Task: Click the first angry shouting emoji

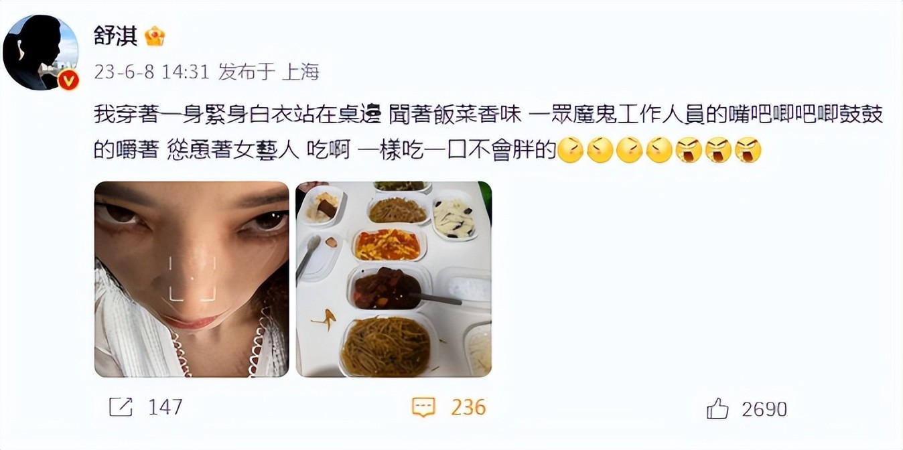Action: tap(689, 150)
